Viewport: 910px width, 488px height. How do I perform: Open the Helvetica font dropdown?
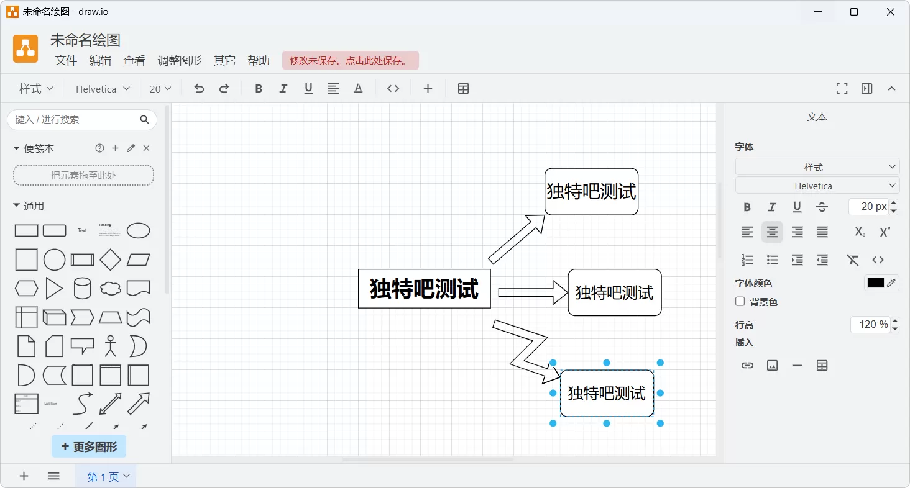click(x=101, y=88)
